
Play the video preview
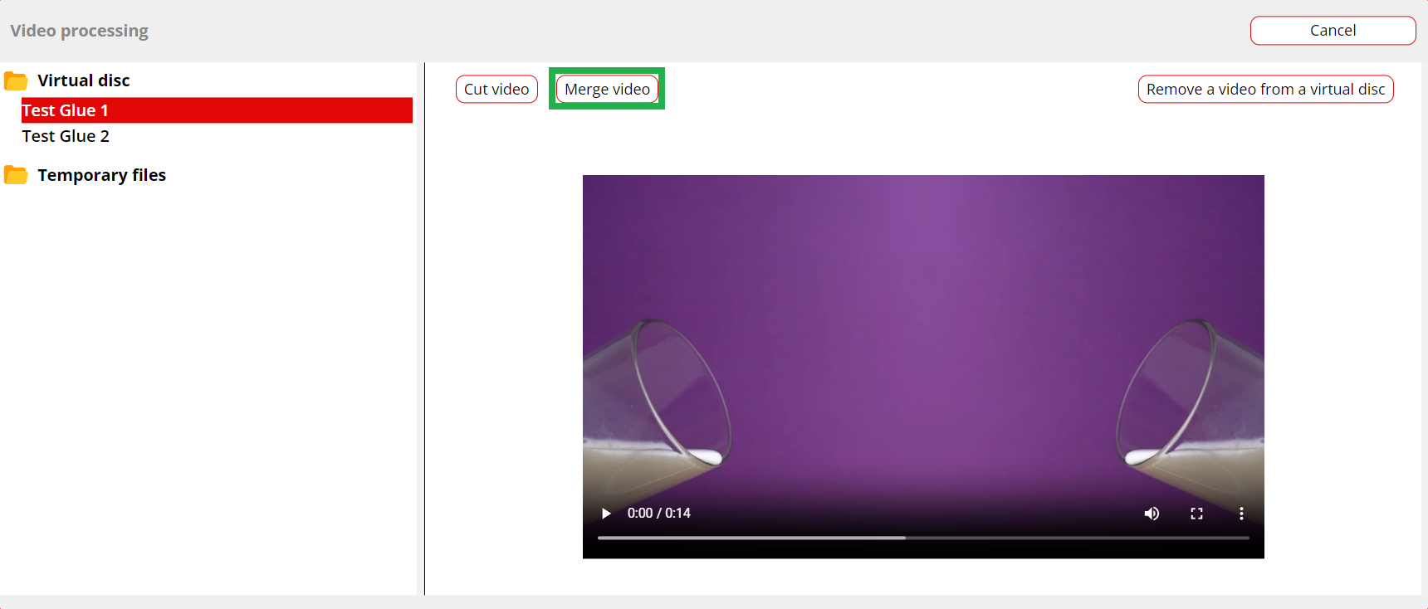pos(606,514)
